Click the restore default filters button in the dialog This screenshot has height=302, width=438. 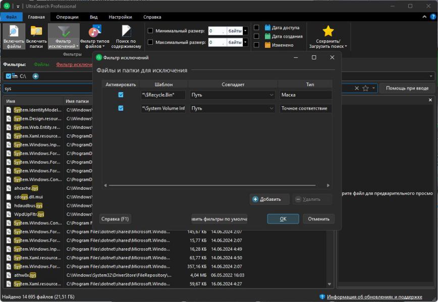pyautogui.click(x=220, y=219)
